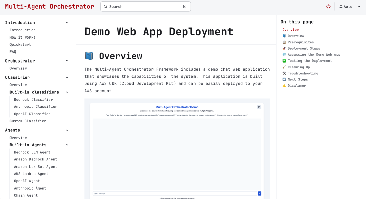Jump to Prerequisites section
This screenshot has width=366, height=199.
pos(298,42)
